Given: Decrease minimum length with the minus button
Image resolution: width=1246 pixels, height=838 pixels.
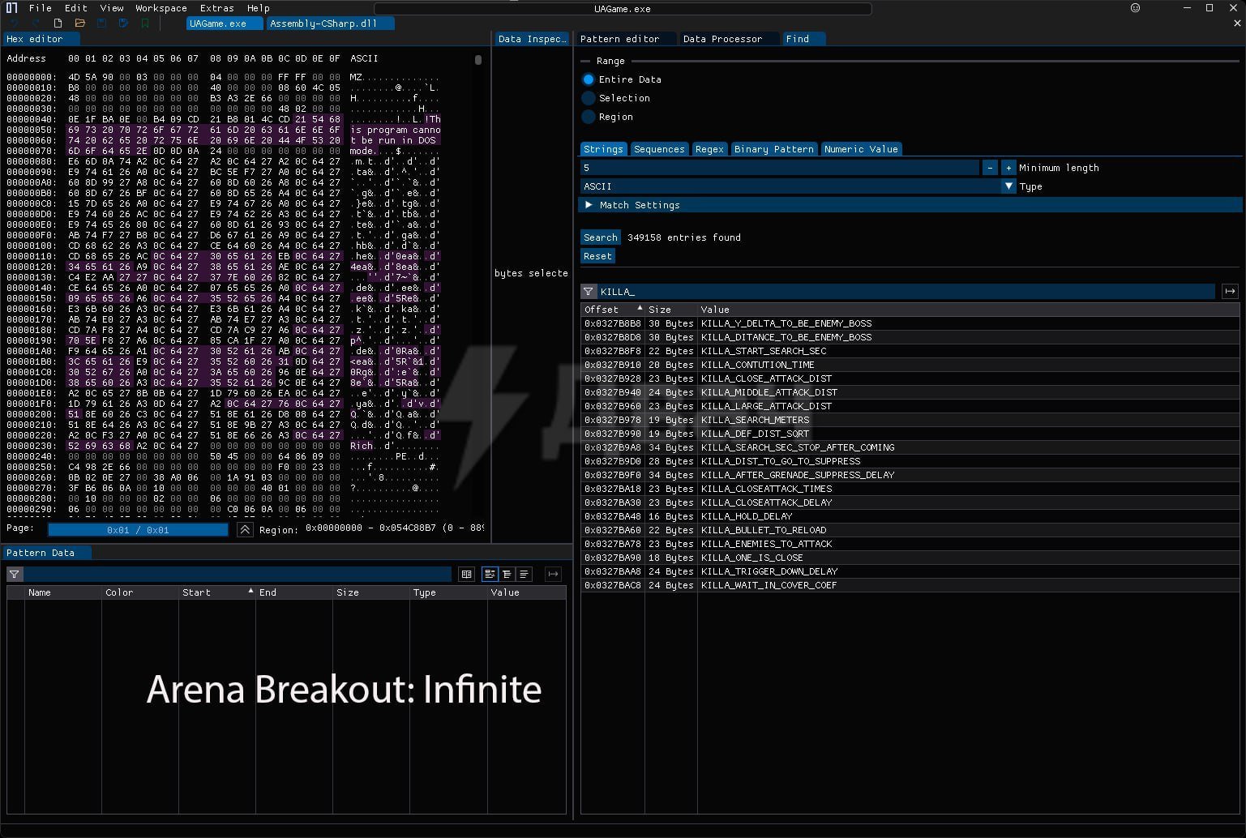Looking at the screenshot, I should [x=990, y=168].
